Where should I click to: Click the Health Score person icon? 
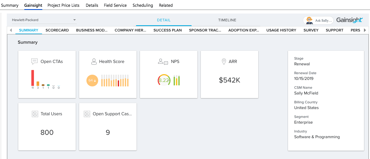click(94, 62)
